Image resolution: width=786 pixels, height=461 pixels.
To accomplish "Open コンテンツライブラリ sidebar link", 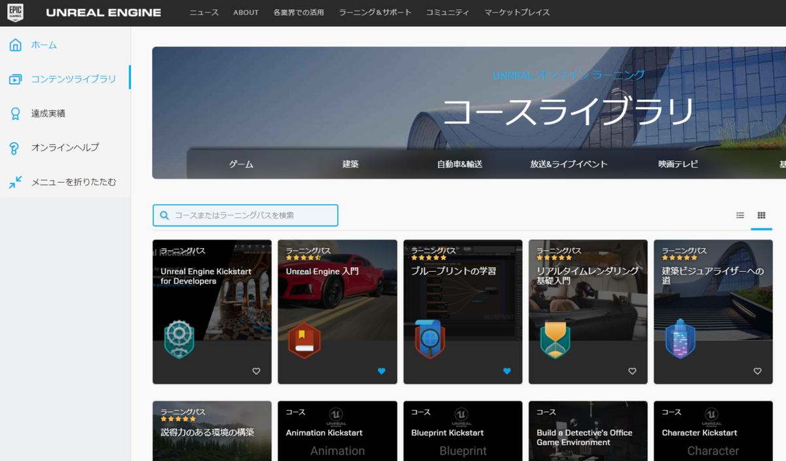I will tap(74, 79).
